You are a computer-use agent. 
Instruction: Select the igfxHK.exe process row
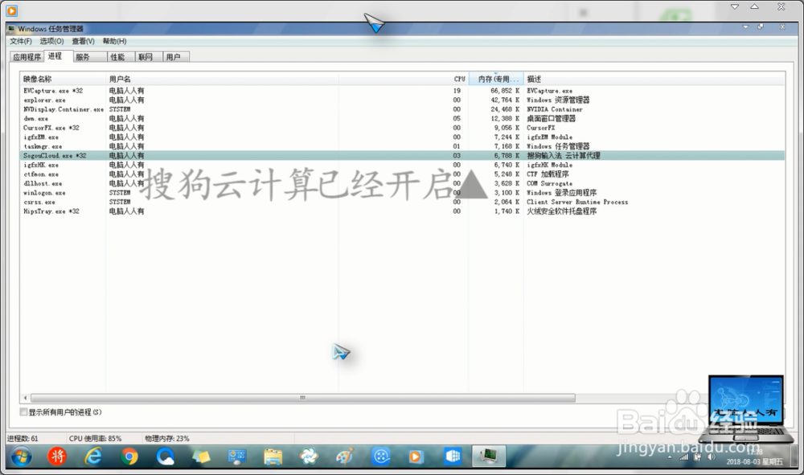pos(403,165)
